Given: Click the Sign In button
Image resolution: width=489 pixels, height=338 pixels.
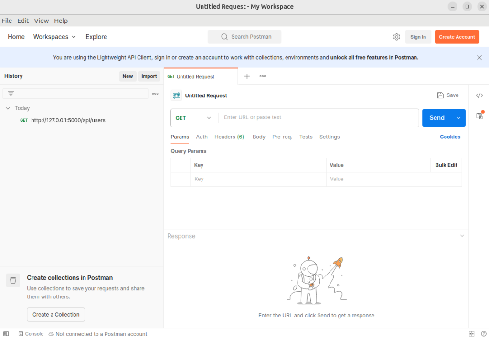Looking at the screenshot, I should 418,37.
